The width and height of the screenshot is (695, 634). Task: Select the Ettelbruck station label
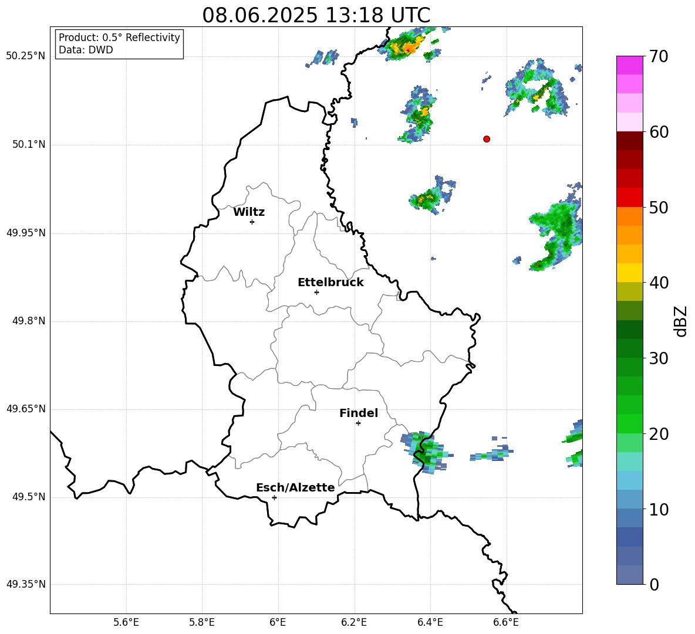[330, 283]
